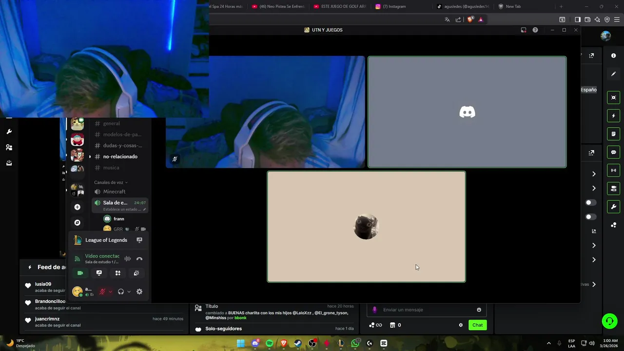Click the Kick edit pencil icon
624x351 pixels.
[x=613, y=74]
